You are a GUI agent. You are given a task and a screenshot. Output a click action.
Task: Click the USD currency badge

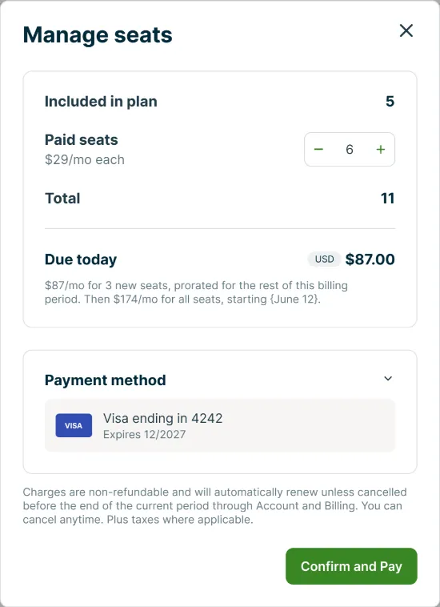pos(324,259)
